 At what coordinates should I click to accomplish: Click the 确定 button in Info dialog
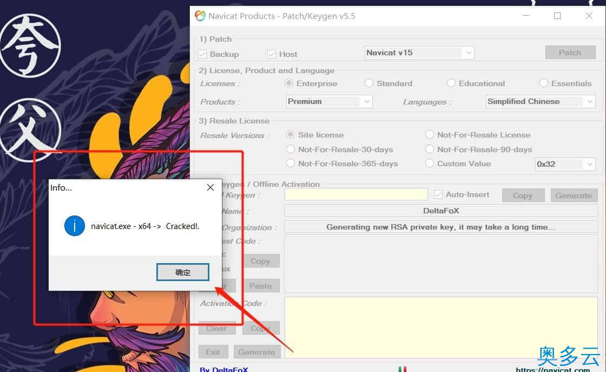[x=183, y=272]
